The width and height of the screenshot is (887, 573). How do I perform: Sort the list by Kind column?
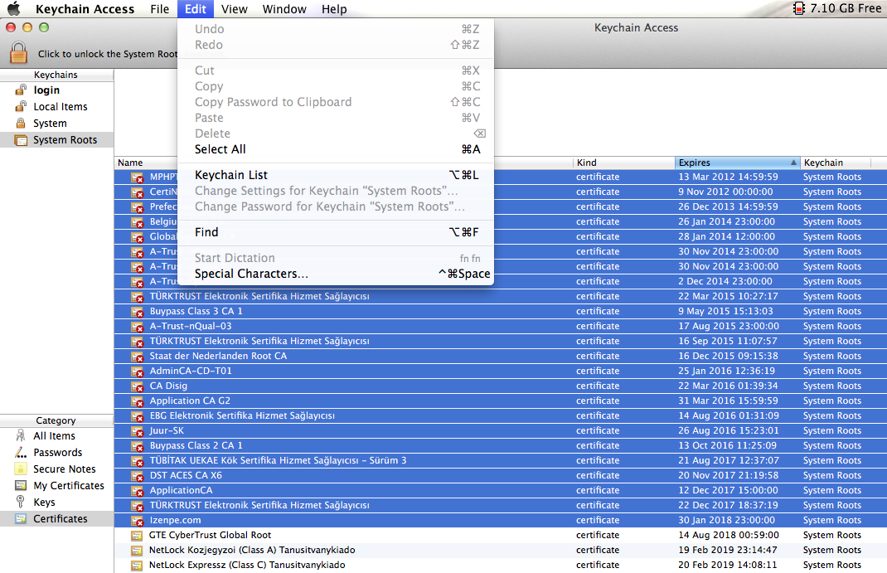point(624,163)
